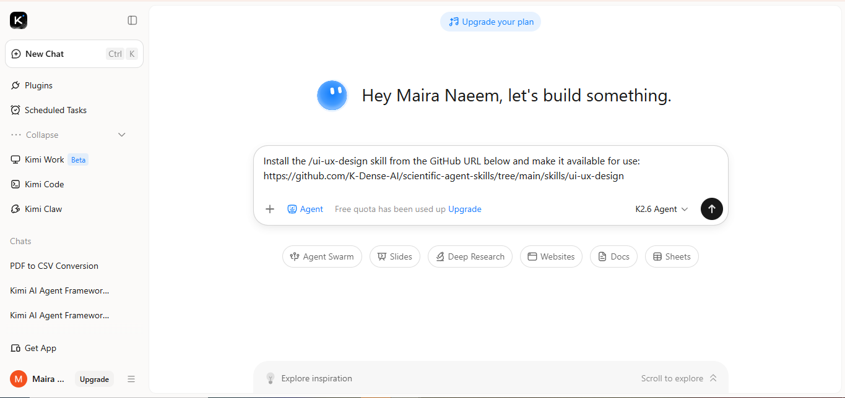845x398 pixels.
Task: Click the Kimi logo icon
Action: (19, 20)
